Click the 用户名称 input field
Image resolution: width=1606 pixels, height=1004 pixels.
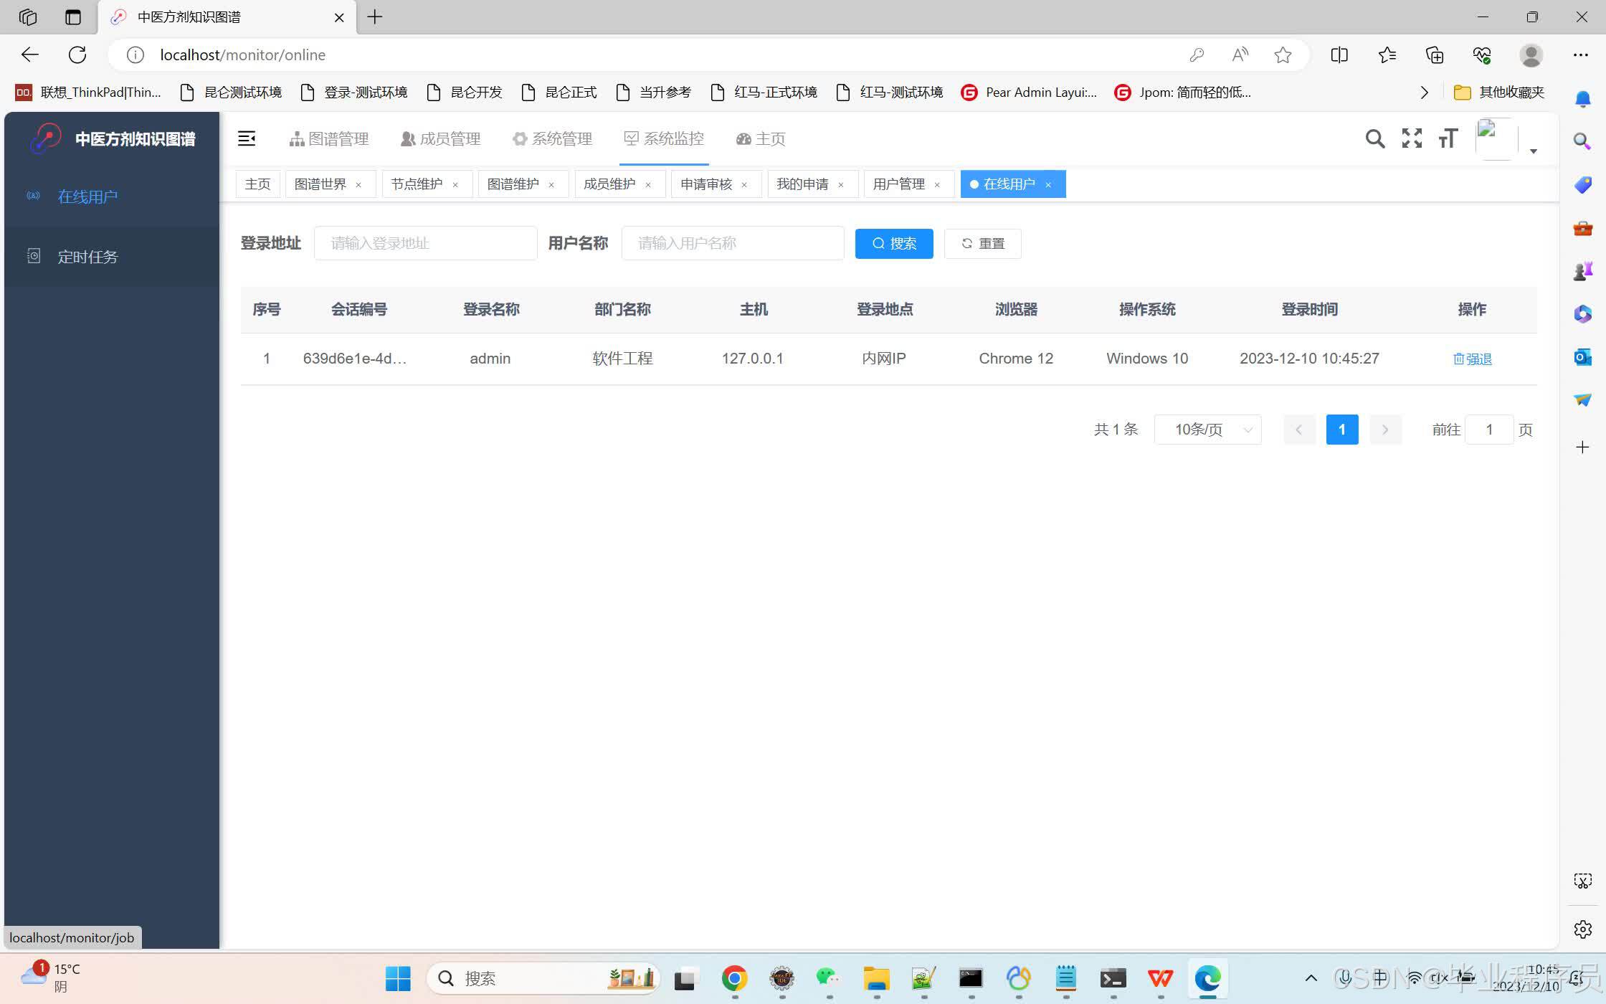click(x=732, y=244)
